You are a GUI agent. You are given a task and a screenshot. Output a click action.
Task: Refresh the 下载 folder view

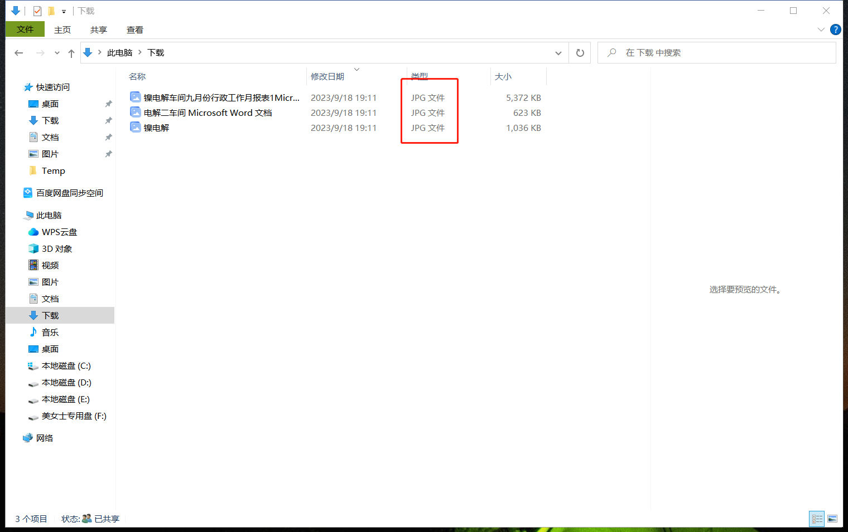[x=580, y=52]
